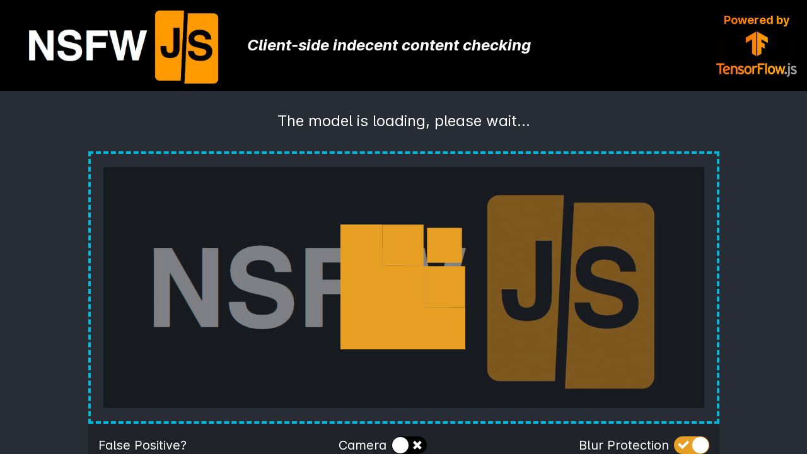Toggle the Camera switch on

(409, 445)
